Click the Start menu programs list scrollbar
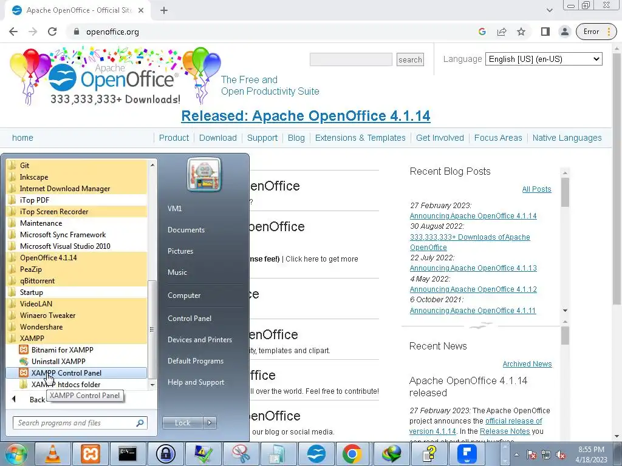 [x=152, y=329]
